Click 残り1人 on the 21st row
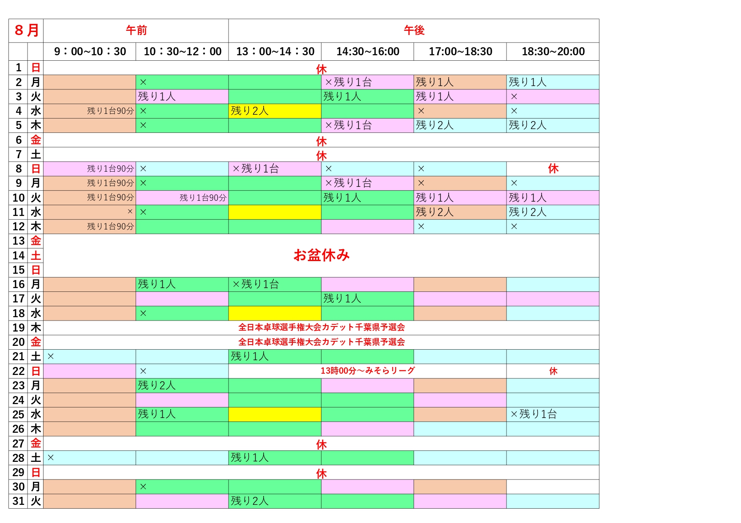The image size is (741, 523). (x=250, y=356)
